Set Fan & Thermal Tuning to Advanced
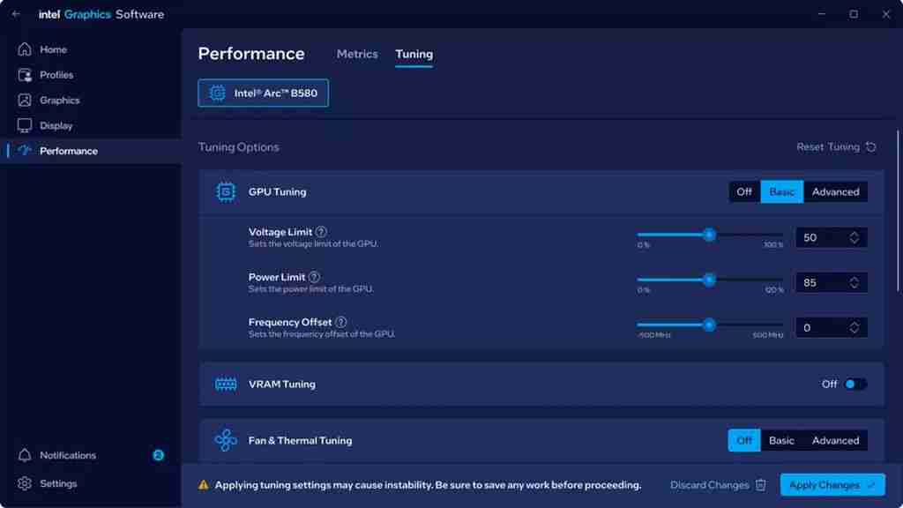 835,440
